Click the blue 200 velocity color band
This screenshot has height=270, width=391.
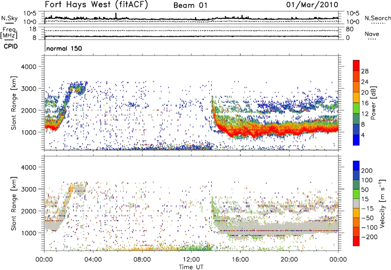tap(356, 166)
